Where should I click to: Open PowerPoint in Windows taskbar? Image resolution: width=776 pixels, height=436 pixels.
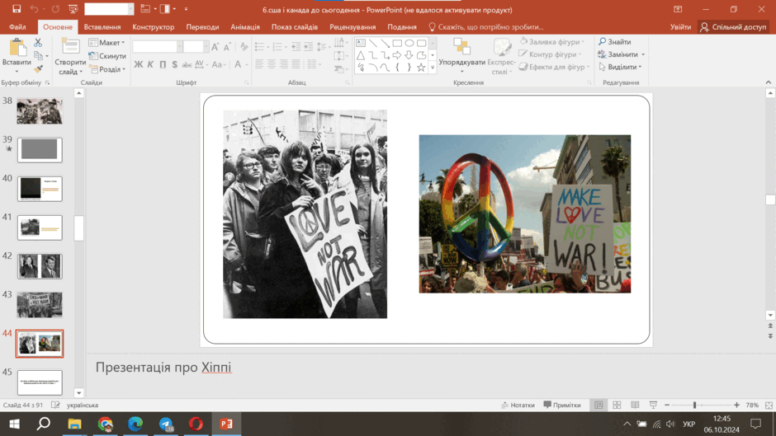tap(226, 424)
